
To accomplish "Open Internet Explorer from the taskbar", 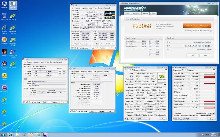I will [x=10, y=135].
